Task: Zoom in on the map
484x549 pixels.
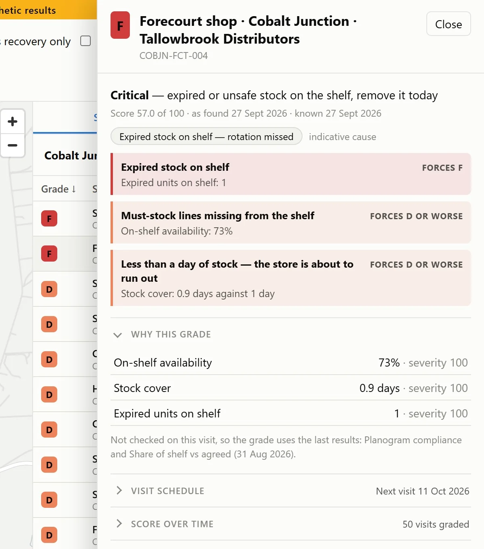Action: pyautogui.click(x=13, y=122)
